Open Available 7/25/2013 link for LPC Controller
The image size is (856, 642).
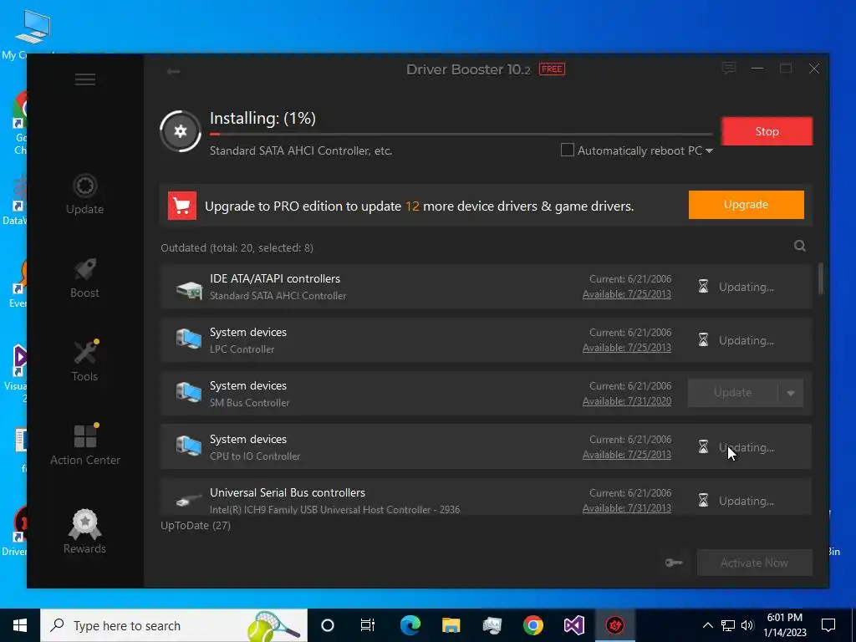[x=627, y=348]
